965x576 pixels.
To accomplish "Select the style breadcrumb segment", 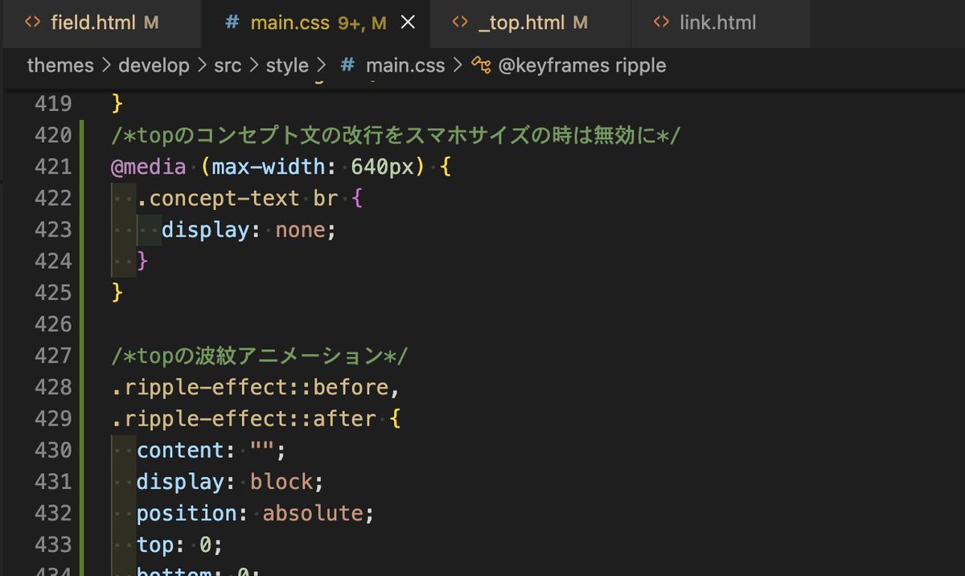I will 287,65.
